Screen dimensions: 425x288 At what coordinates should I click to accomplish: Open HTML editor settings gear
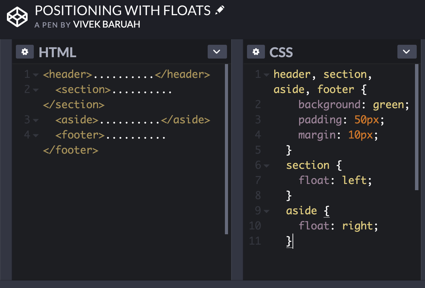25,52
